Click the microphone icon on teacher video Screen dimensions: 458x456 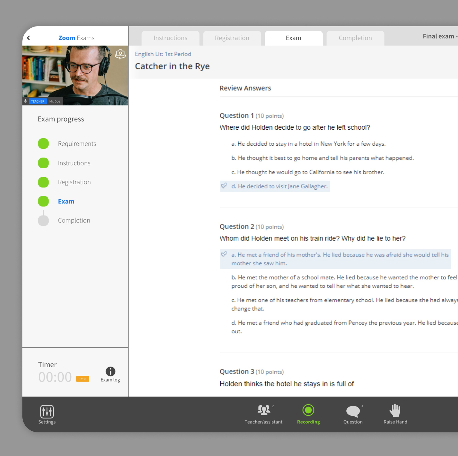coord(26,101)
